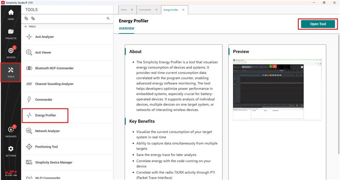
Task: Click the Open Tool button
Action: (317, 24)
